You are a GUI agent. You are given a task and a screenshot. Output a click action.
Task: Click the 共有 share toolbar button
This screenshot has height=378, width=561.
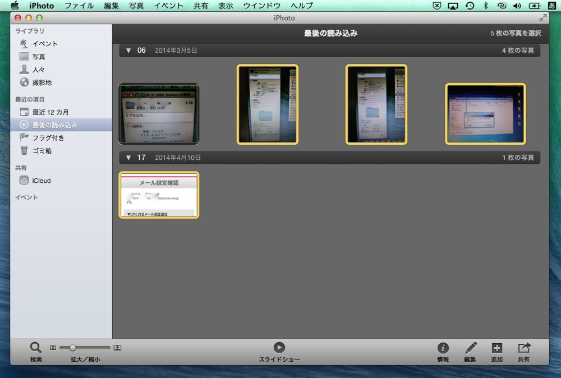click(524, 348)
